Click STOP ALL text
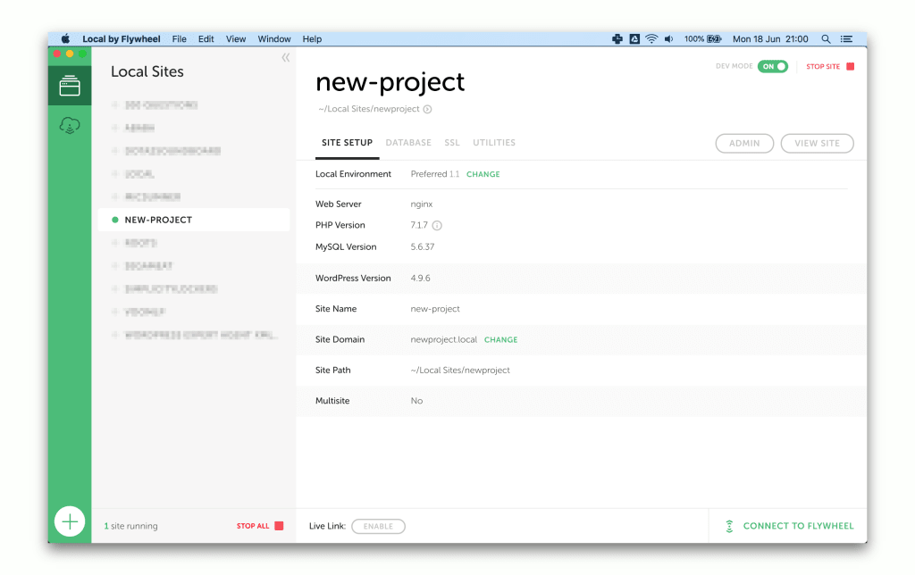This screenshot has width=915, height=575. click(x=253, y=526)
